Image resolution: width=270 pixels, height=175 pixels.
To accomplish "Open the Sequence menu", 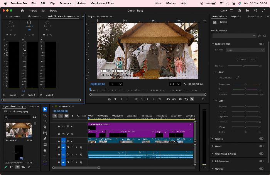I will coord(66,3).
